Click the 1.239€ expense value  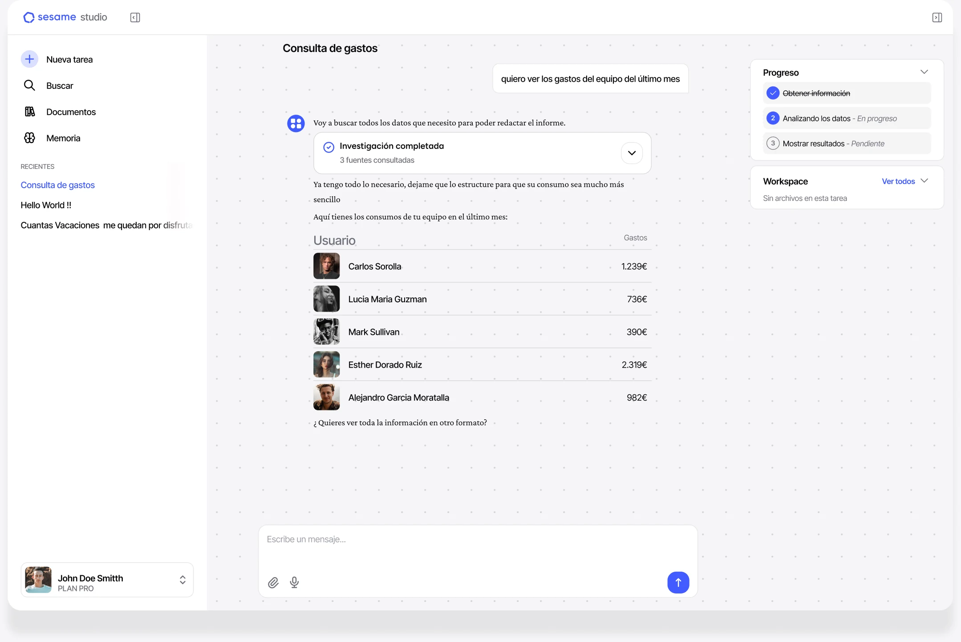coord(634,266)
